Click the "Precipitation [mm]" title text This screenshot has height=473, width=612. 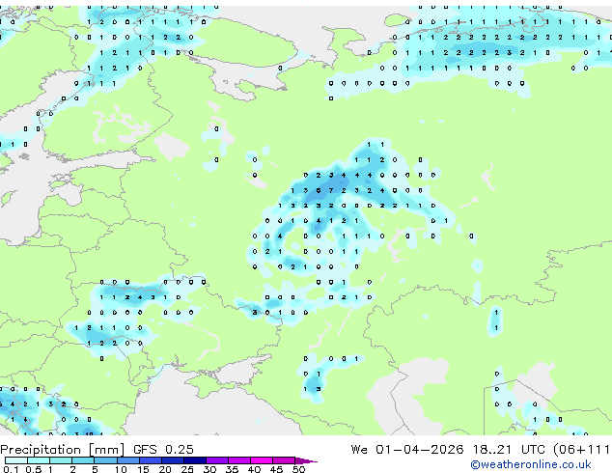coord(63,450)
